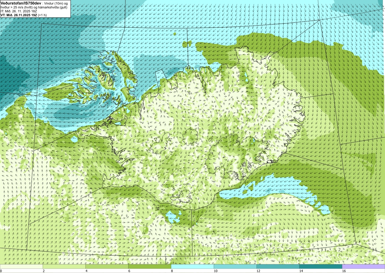The width and height of the screenshot is (385, 273).
Task: Select the light cyan 8–10 m/s legend swatch
Action: (x=192, y=266)
